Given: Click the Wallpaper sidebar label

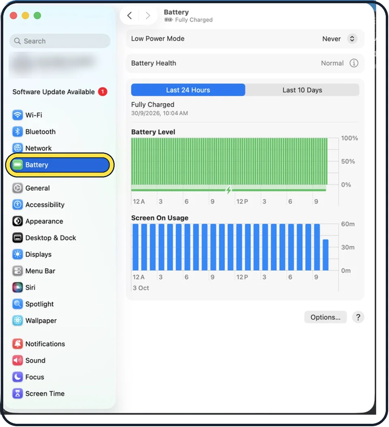Looking at the screenshot, I should point(41,321).
